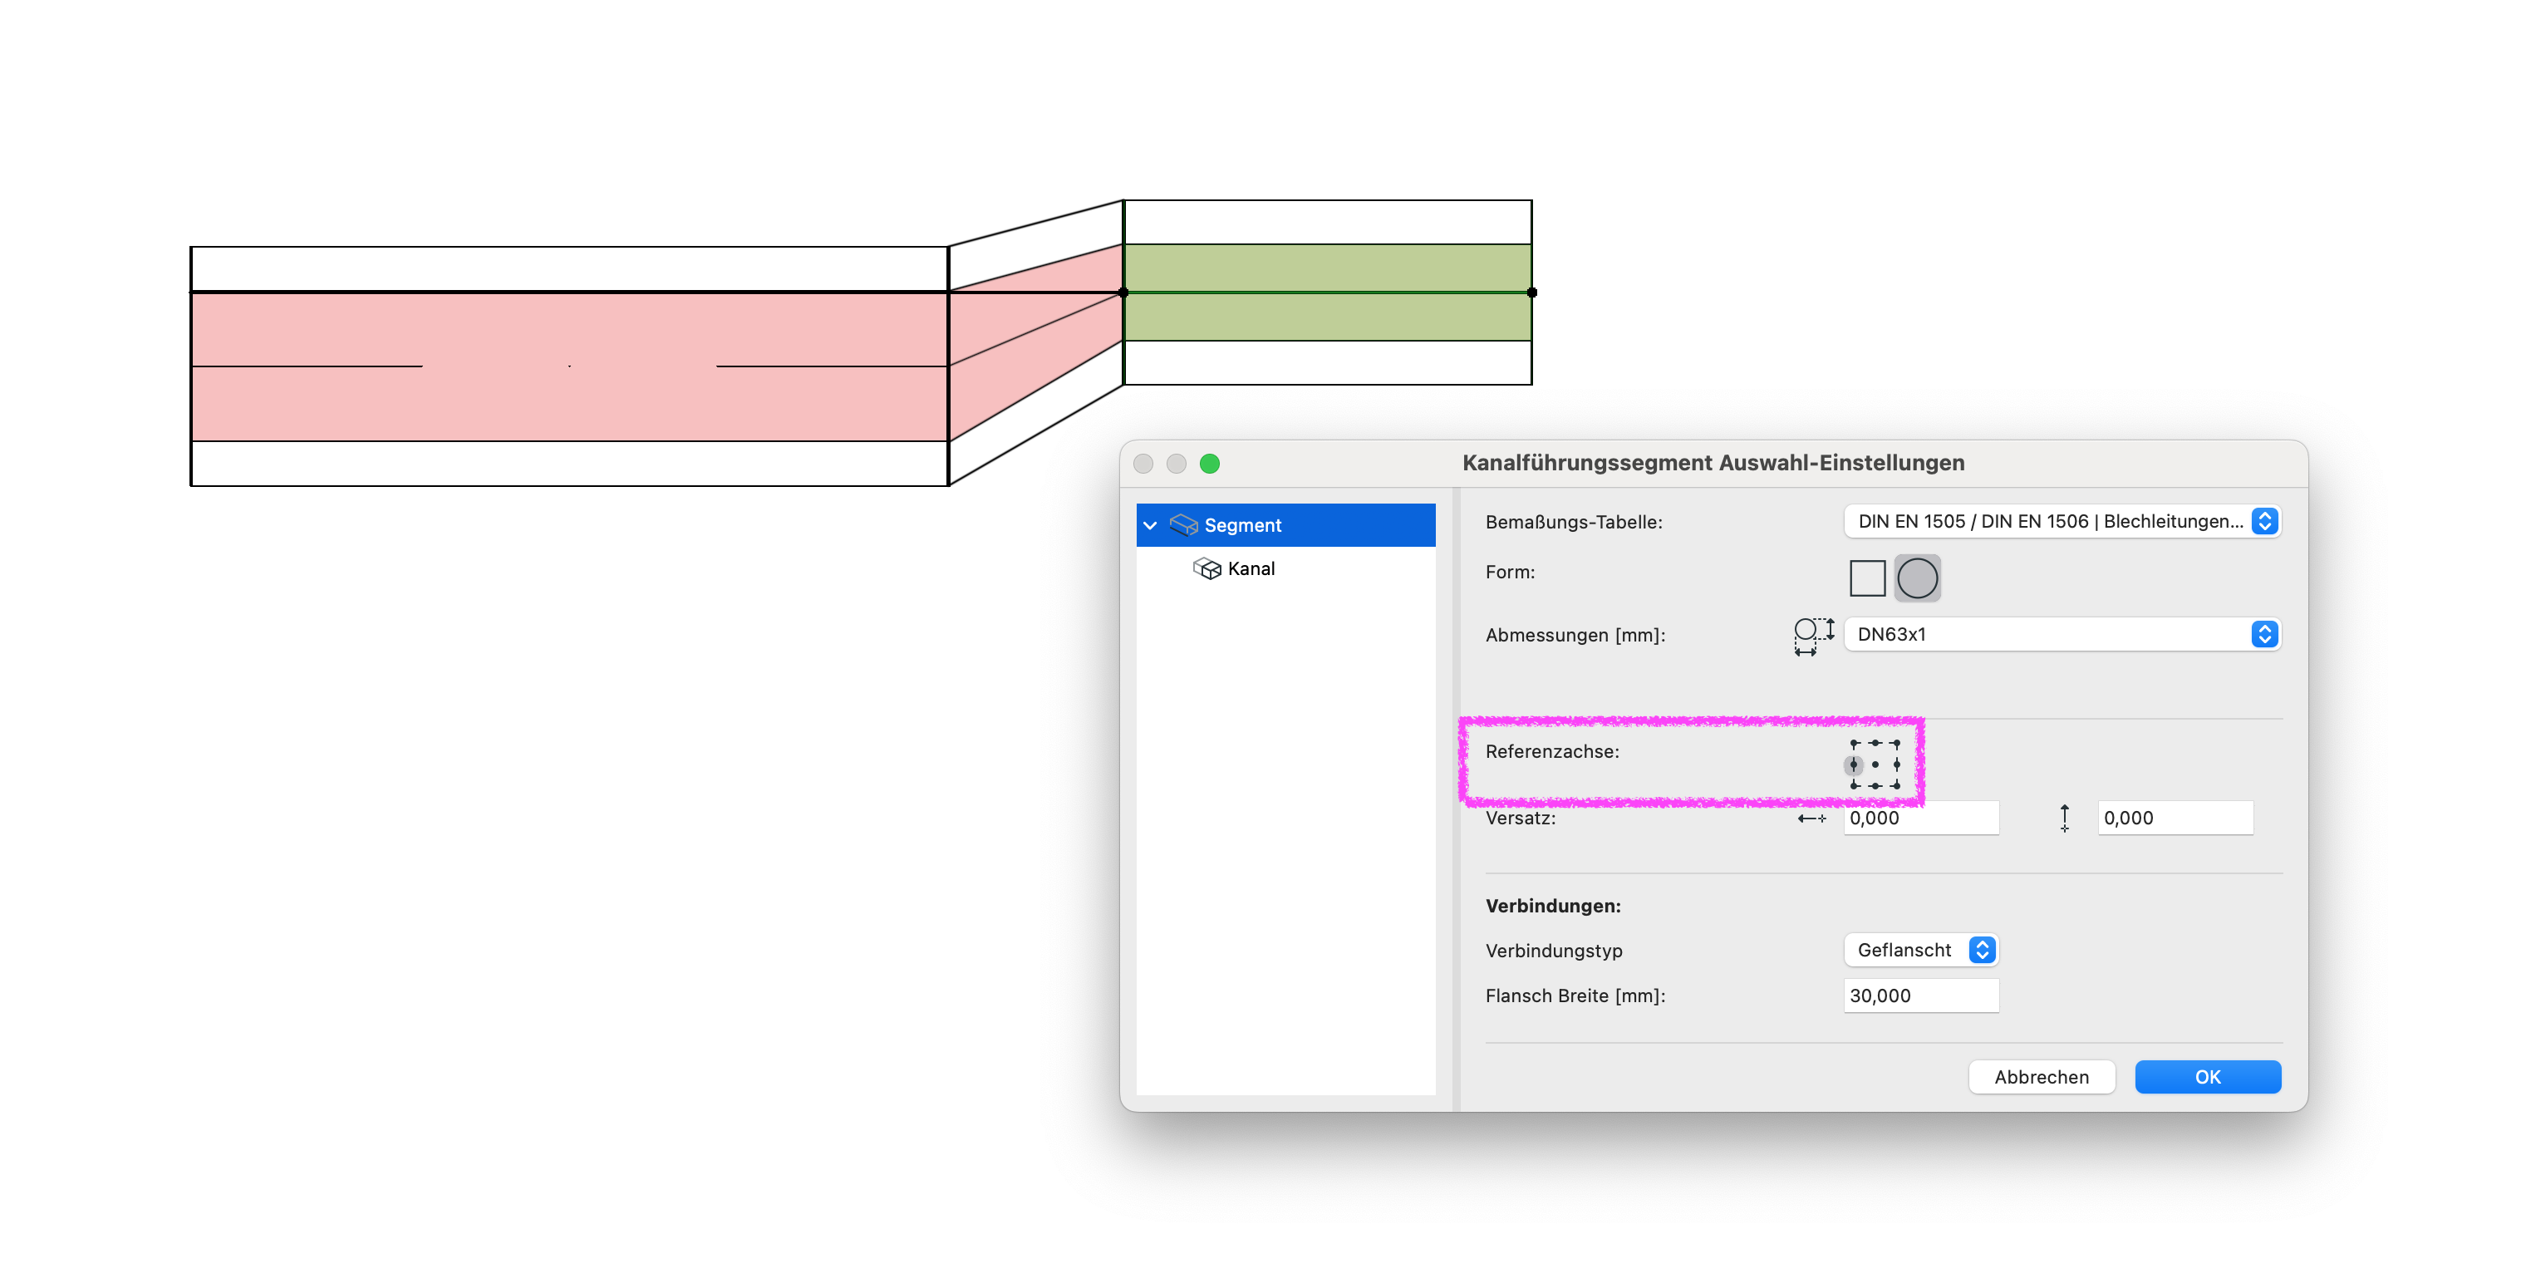Image resolution: width=2526 pixels, height=1288 pixels.
Task: Set reference axis to top-right anchor
Action: click(1895, 744)
